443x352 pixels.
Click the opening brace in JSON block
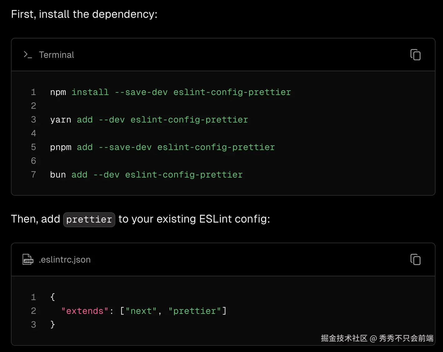click(52, 297)
